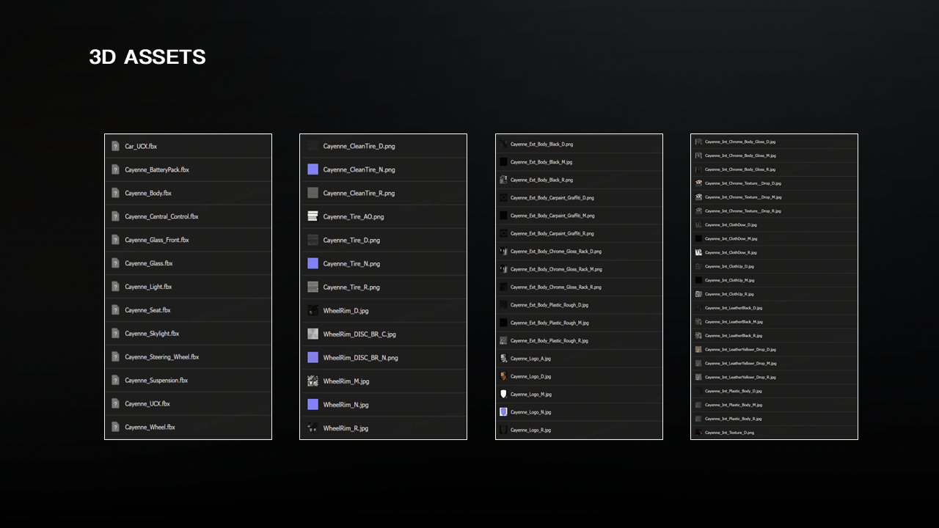
Task: Pick Cayenne_Int_Chrome_Texture__Drop_R.jpg
Action: pyautogui.click(x=743, y=211)
